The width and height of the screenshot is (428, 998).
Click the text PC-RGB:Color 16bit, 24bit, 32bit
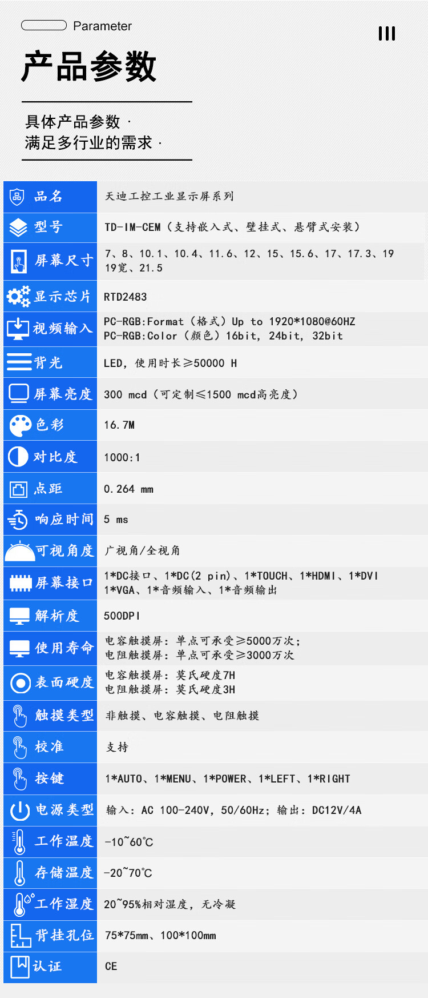pos(223,336)
